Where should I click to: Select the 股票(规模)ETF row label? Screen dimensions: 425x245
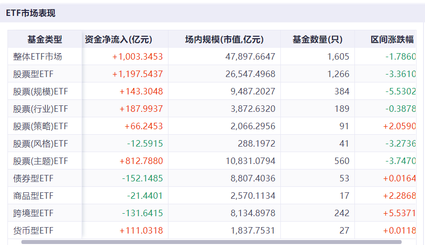pos(40,91)
